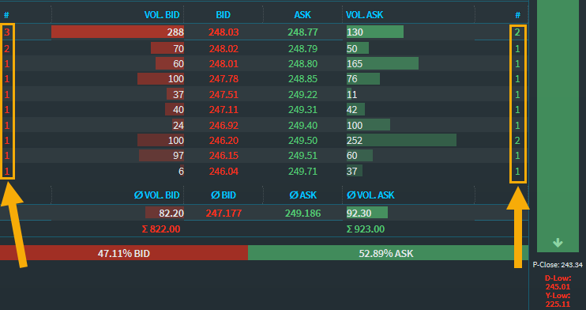Select ask price 248.77
The width and height of the screenshot is (586, 310).
[x=302, y=32]
